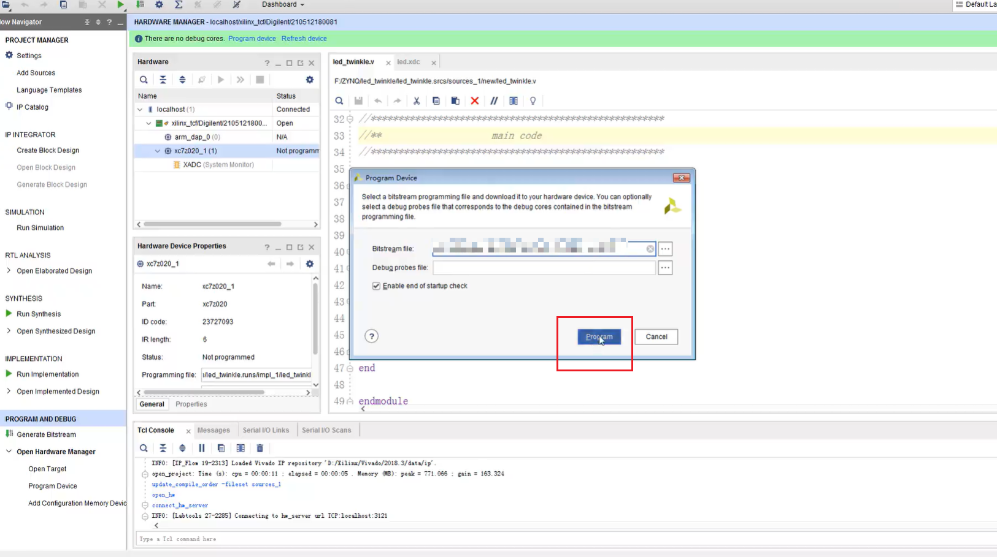The image size is (997, 557).
Task: Cancel the Program Device dialog
Action: [656, 336]
